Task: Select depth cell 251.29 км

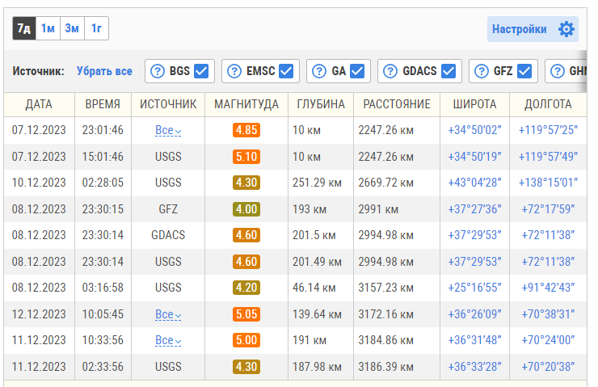Action: coord(317,183)
